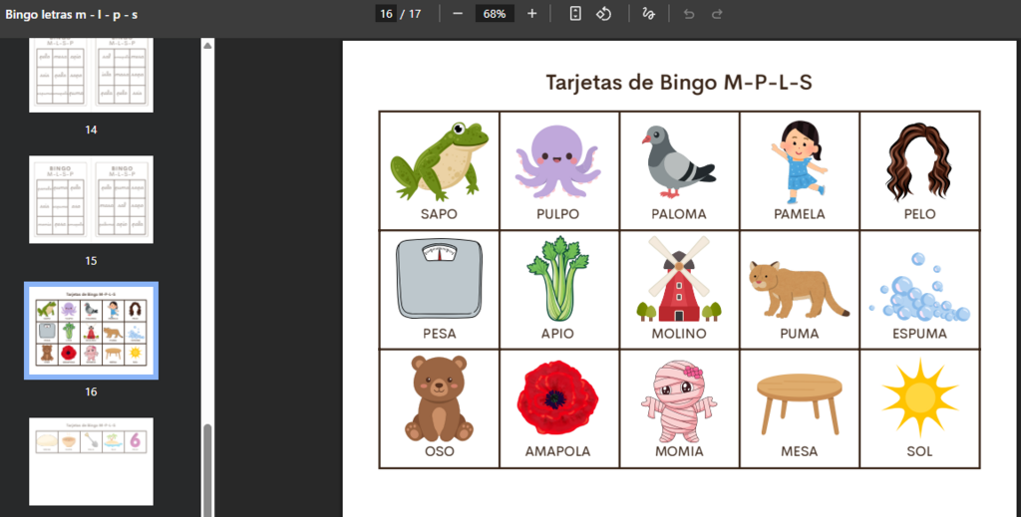Screen dimensions: 1021x517
Task: Click the rotate page icon
Action: (x=603, y=14)
